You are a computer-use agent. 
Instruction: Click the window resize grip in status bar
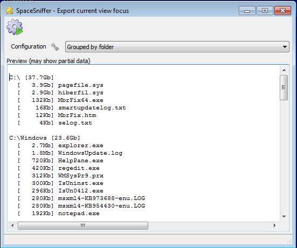[289, 241]
